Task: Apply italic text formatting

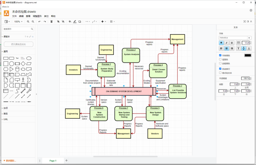Action: [x=227, y=43]
